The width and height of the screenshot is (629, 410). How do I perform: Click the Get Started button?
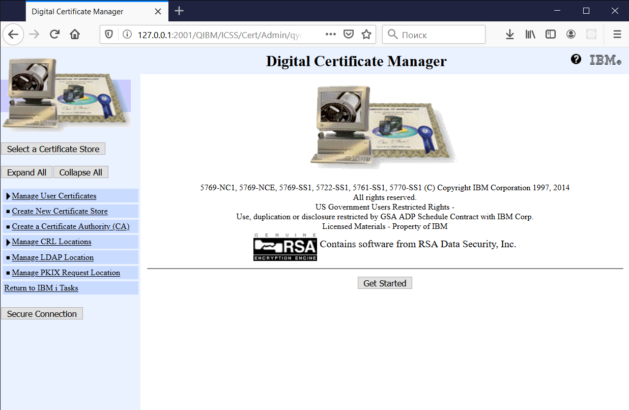(x=385, y=283)
